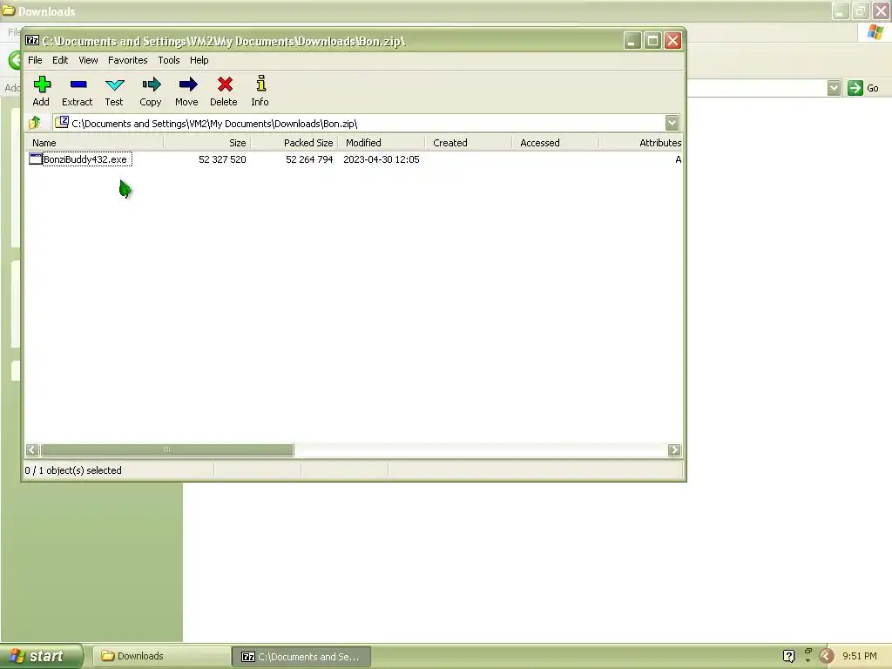Open the Start menu

tap(42, 656)
